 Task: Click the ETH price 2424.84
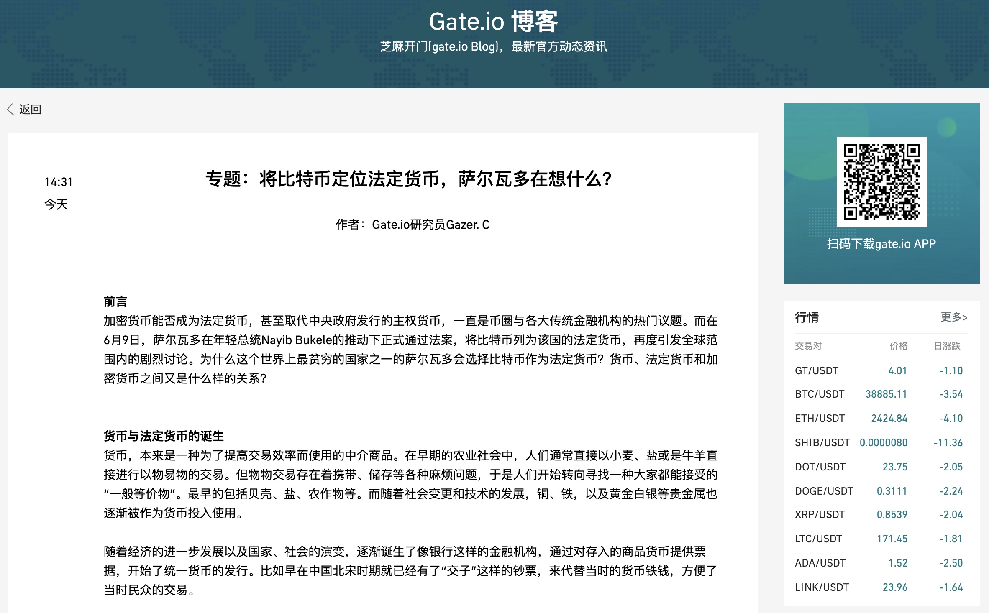889,419
